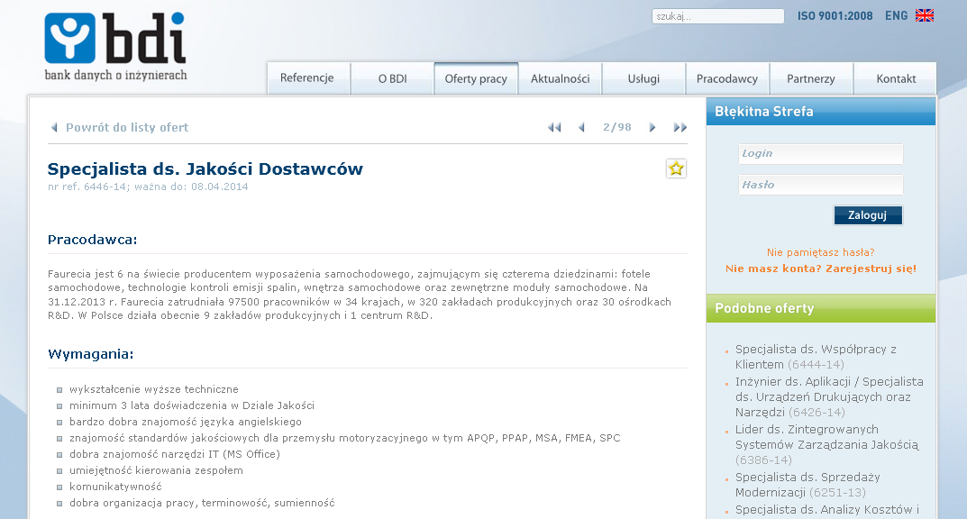Click requirement 'minimum 3 lata doświadczenia'
Screen dimensions: 967x519
(192, 405)
